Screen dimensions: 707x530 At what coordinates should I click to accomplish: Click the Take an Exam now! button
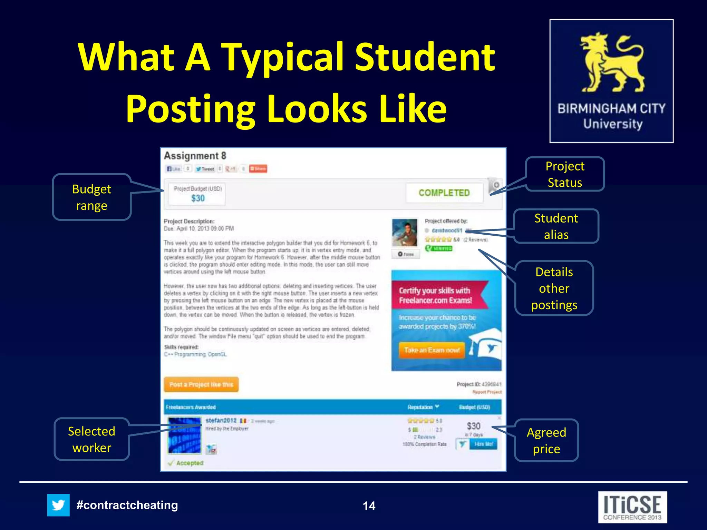[432, 350]
